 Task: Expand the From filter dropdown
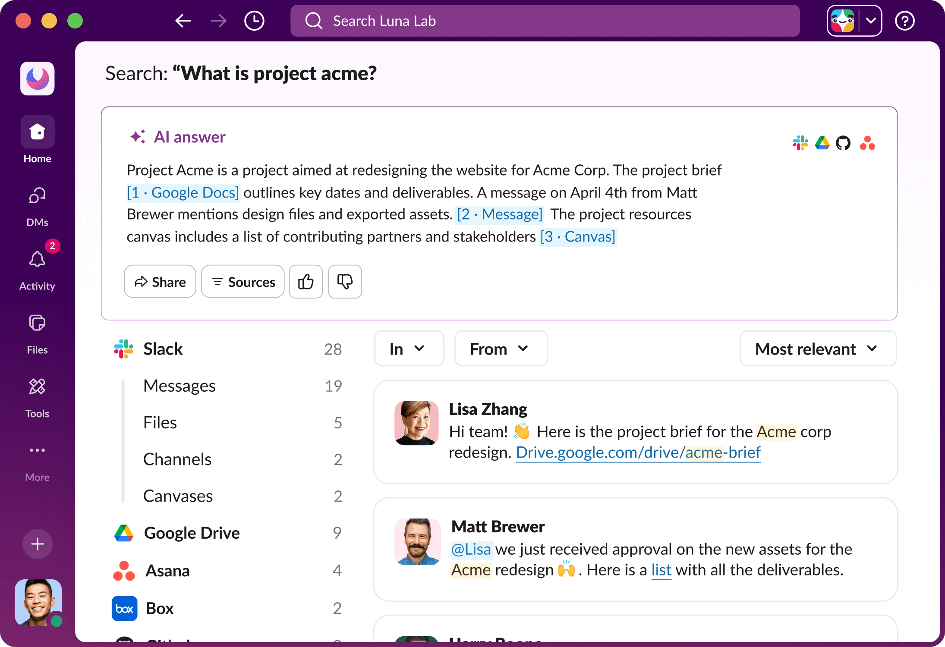(x=500, y=349)
